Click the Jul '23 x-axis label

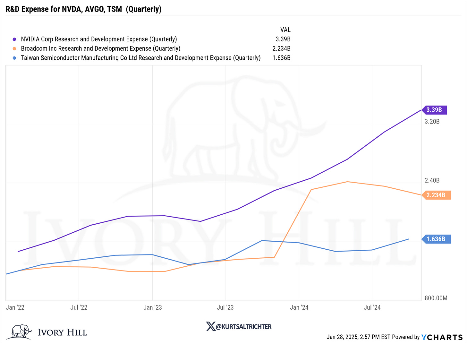click(225, 307)
